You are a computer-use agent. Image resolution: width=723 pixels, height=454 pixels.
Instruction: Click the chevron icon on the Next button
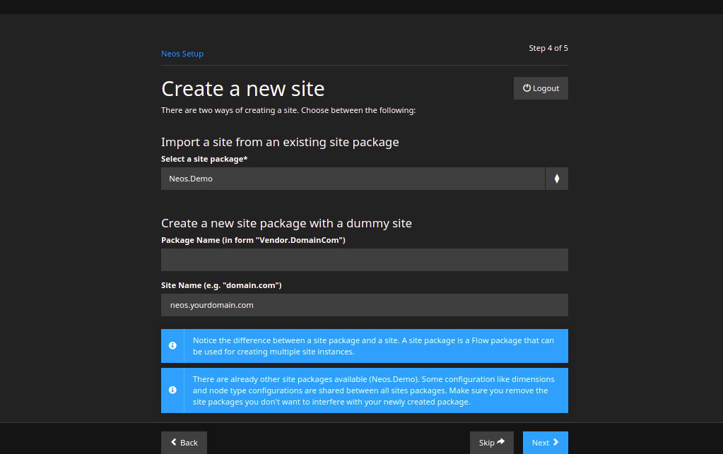point(555,442)
